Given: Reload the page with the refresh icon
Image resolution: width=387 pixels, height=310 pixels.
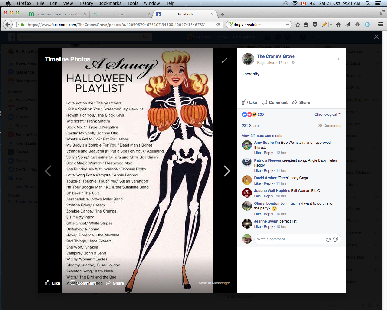Looking at the screenshot, I should pos(218,25).
